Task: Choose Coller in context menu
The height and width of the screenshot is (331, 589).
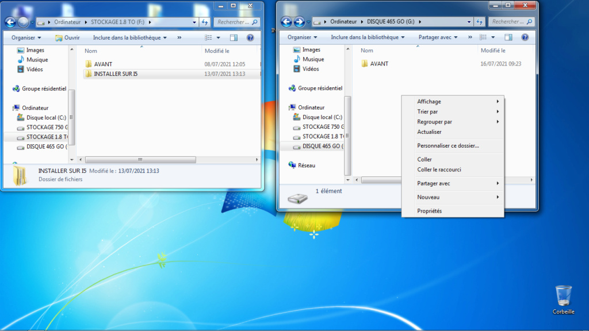Action: [453, 160]
